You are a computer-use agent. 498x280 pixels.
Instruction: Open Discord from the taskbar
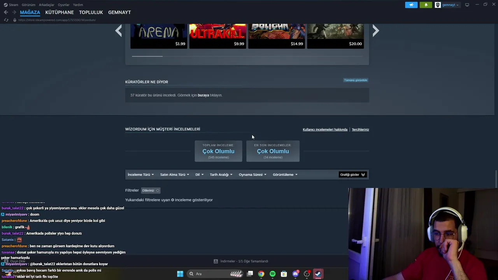pos(295,274)
